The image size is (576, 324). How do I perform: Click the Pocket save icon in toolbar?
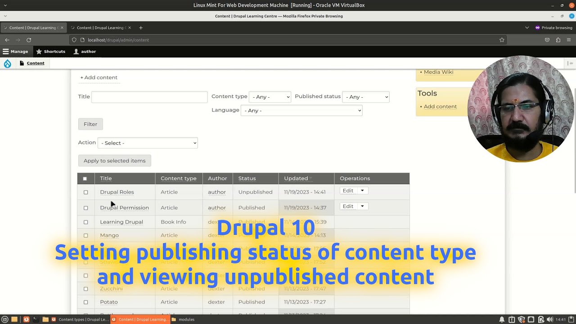(x=547, y=40)
